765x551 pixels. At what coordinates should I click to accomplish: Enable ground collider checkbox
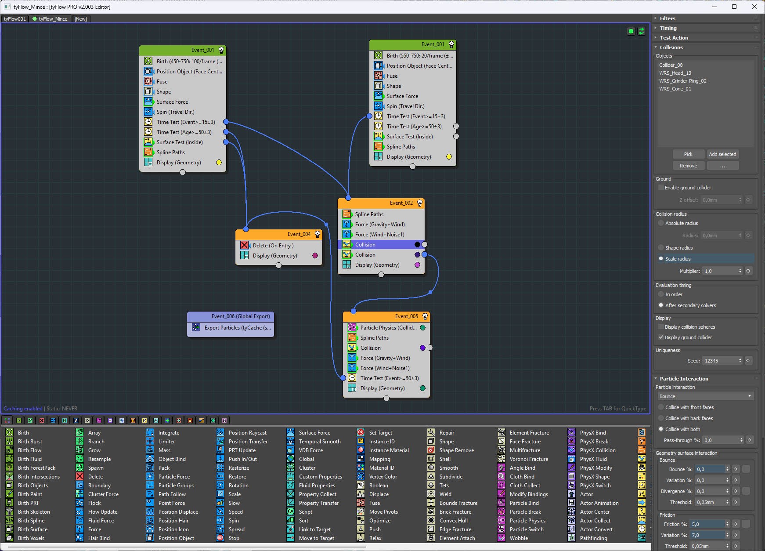tap(661, 188)
